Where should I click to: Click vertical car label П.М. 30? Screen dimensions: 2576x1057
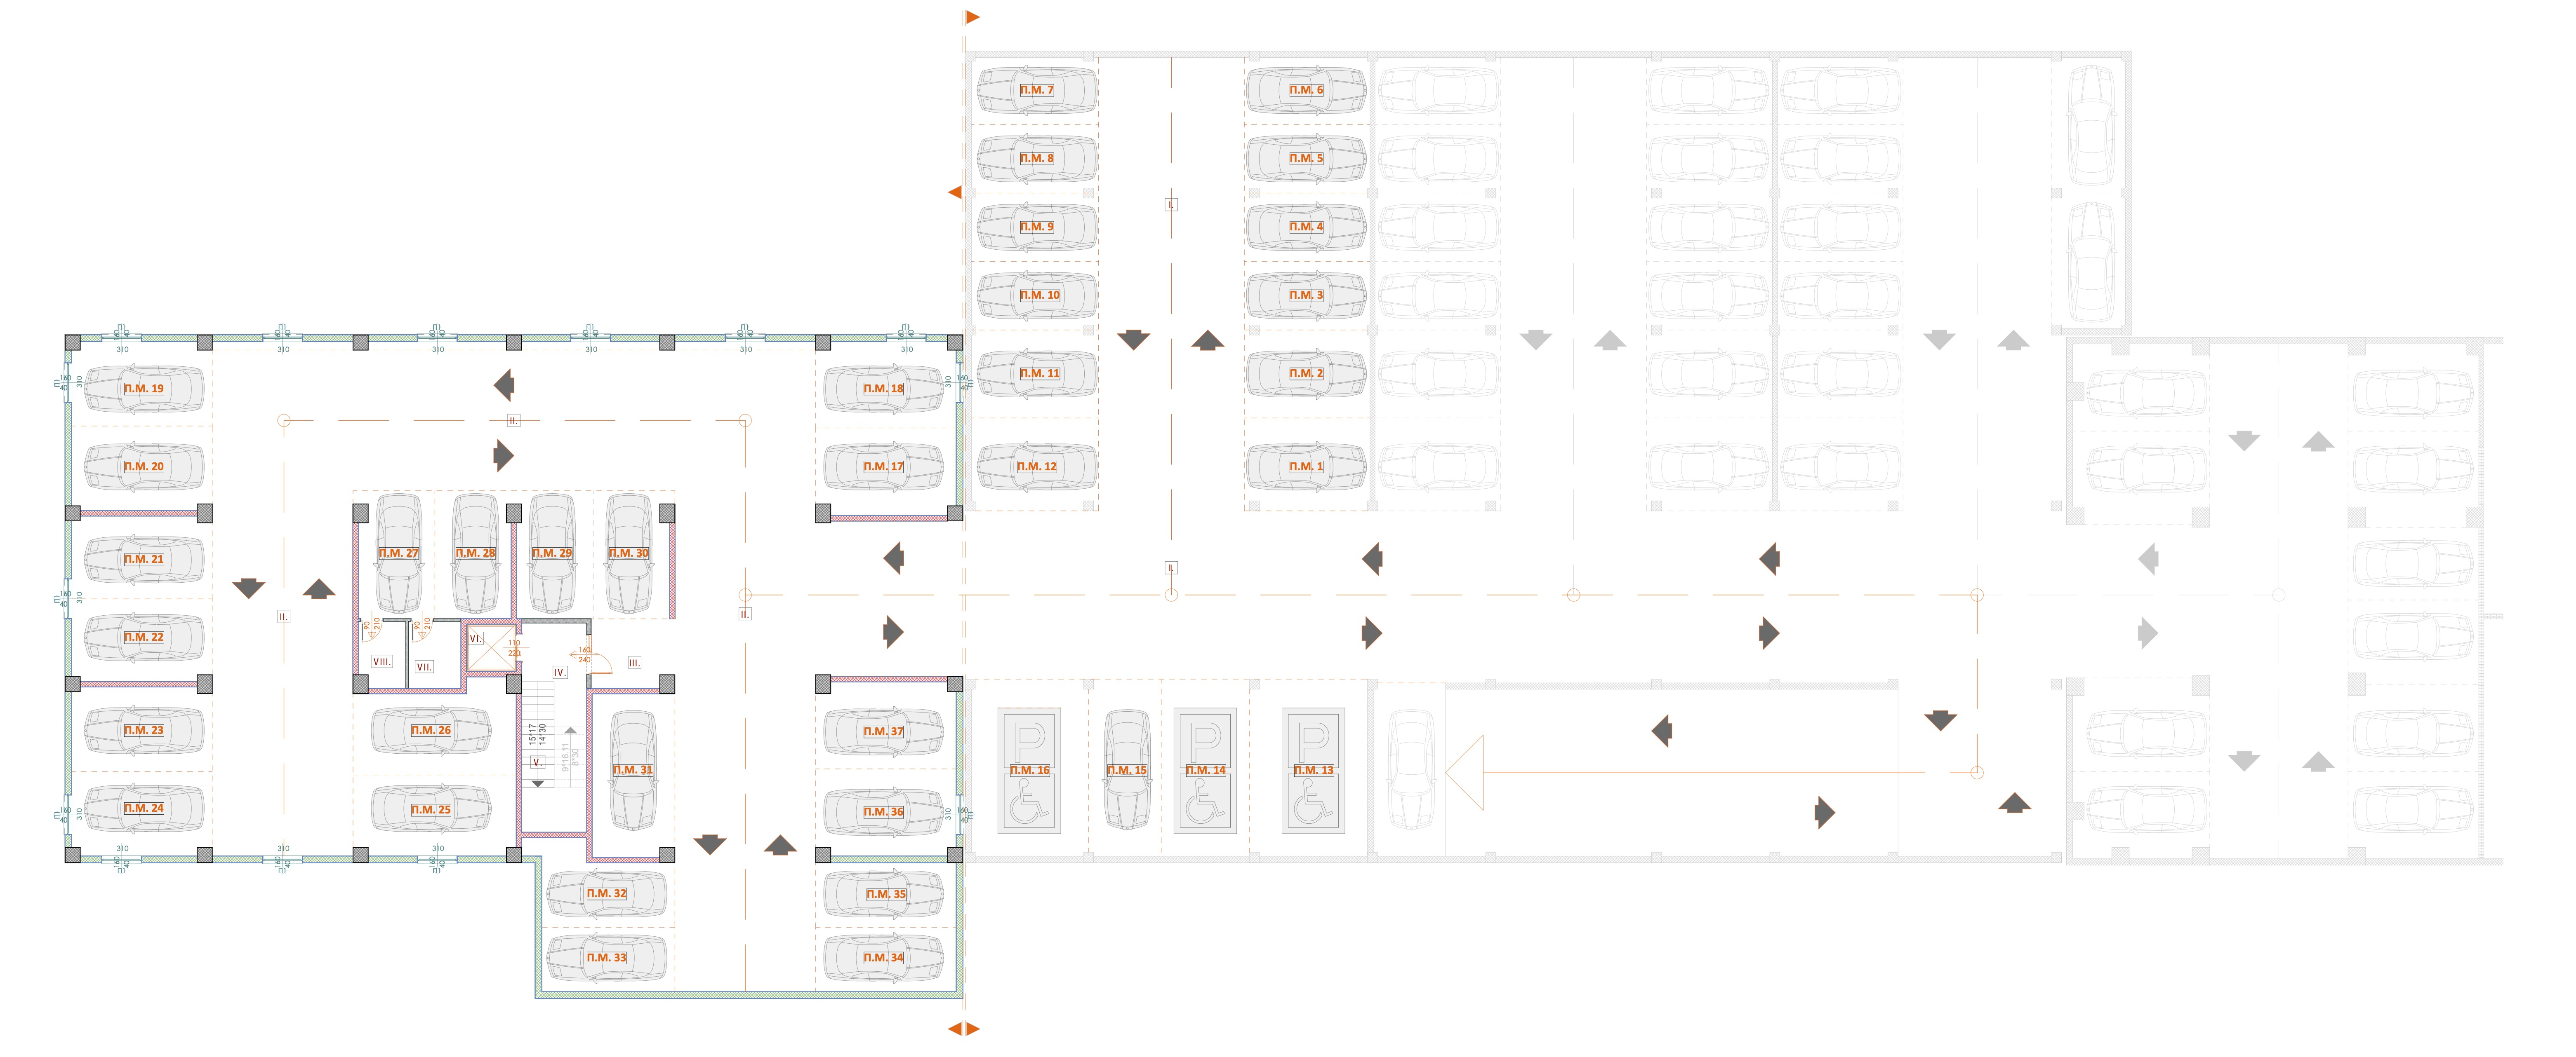click(x=629, y=553)
